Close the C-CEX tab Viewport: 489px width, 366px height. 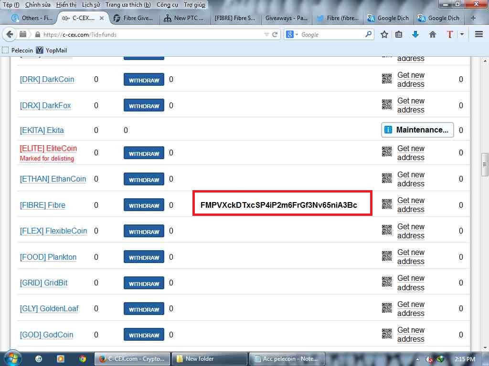(102, 18)
